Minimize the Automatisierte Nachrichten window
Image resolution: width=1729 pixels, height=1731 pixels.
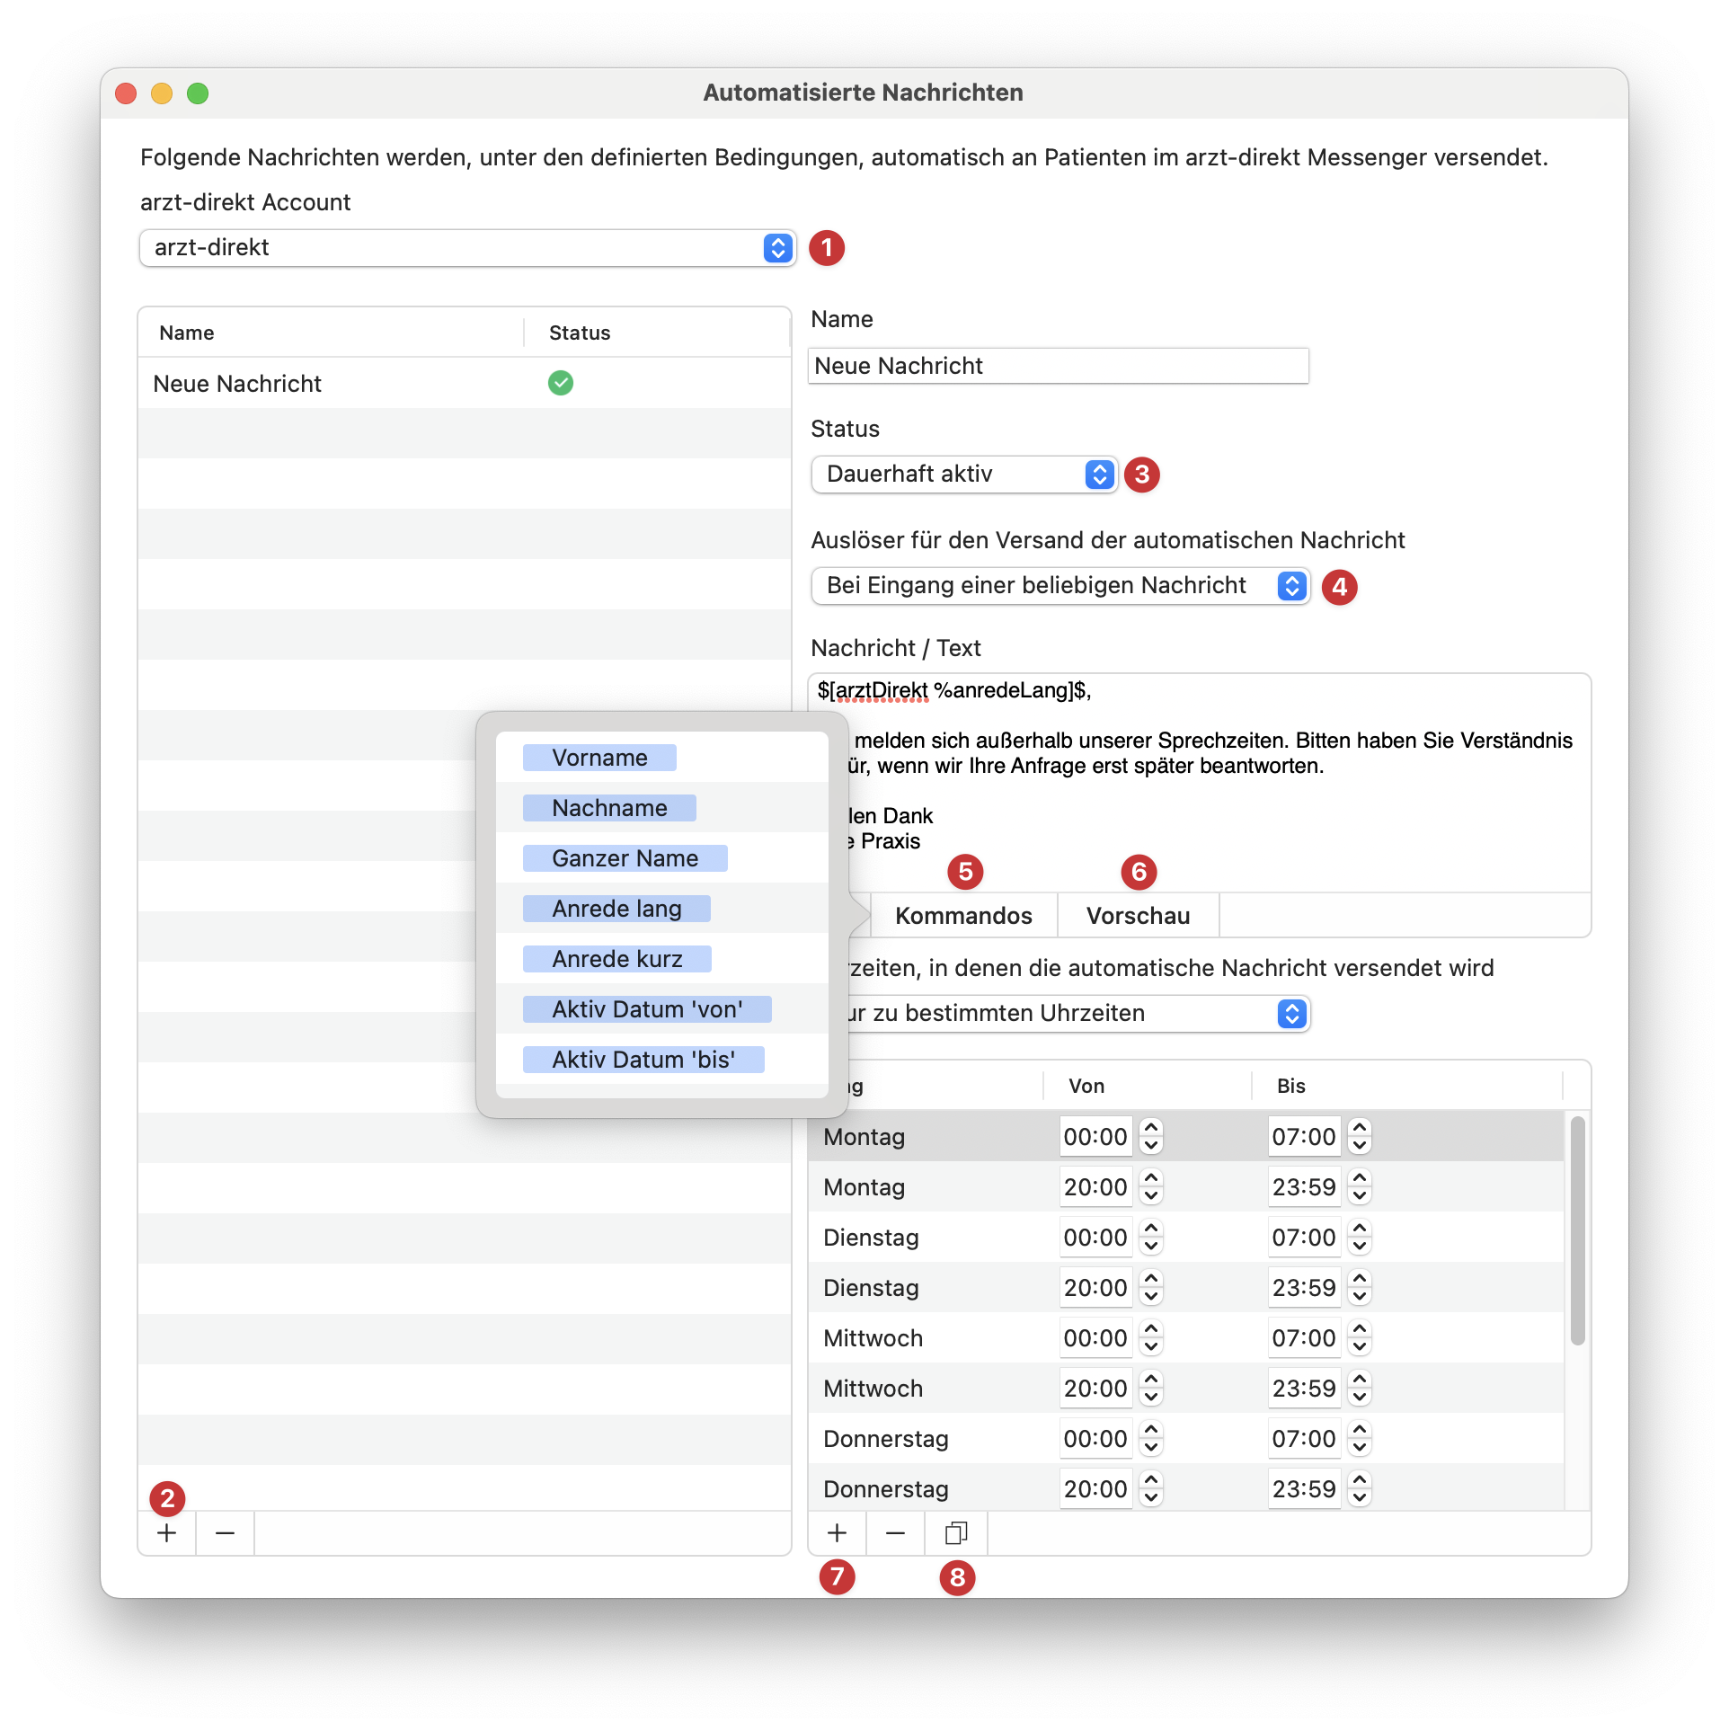pyautogui.click(x=162, y=93)
